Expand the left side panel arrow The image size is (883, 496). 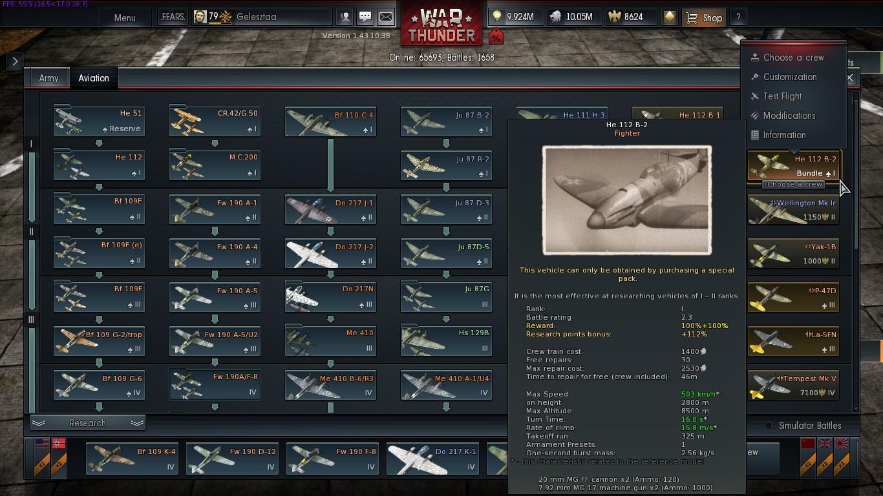point(14,61)
